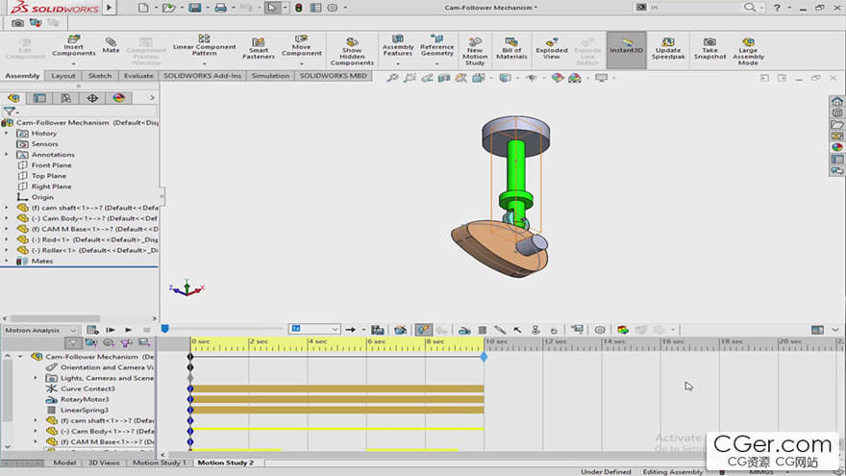Screen dimensions: 846x476
Task: Select Rod<1> in the feature tree
Action: (x=87, y=239)
